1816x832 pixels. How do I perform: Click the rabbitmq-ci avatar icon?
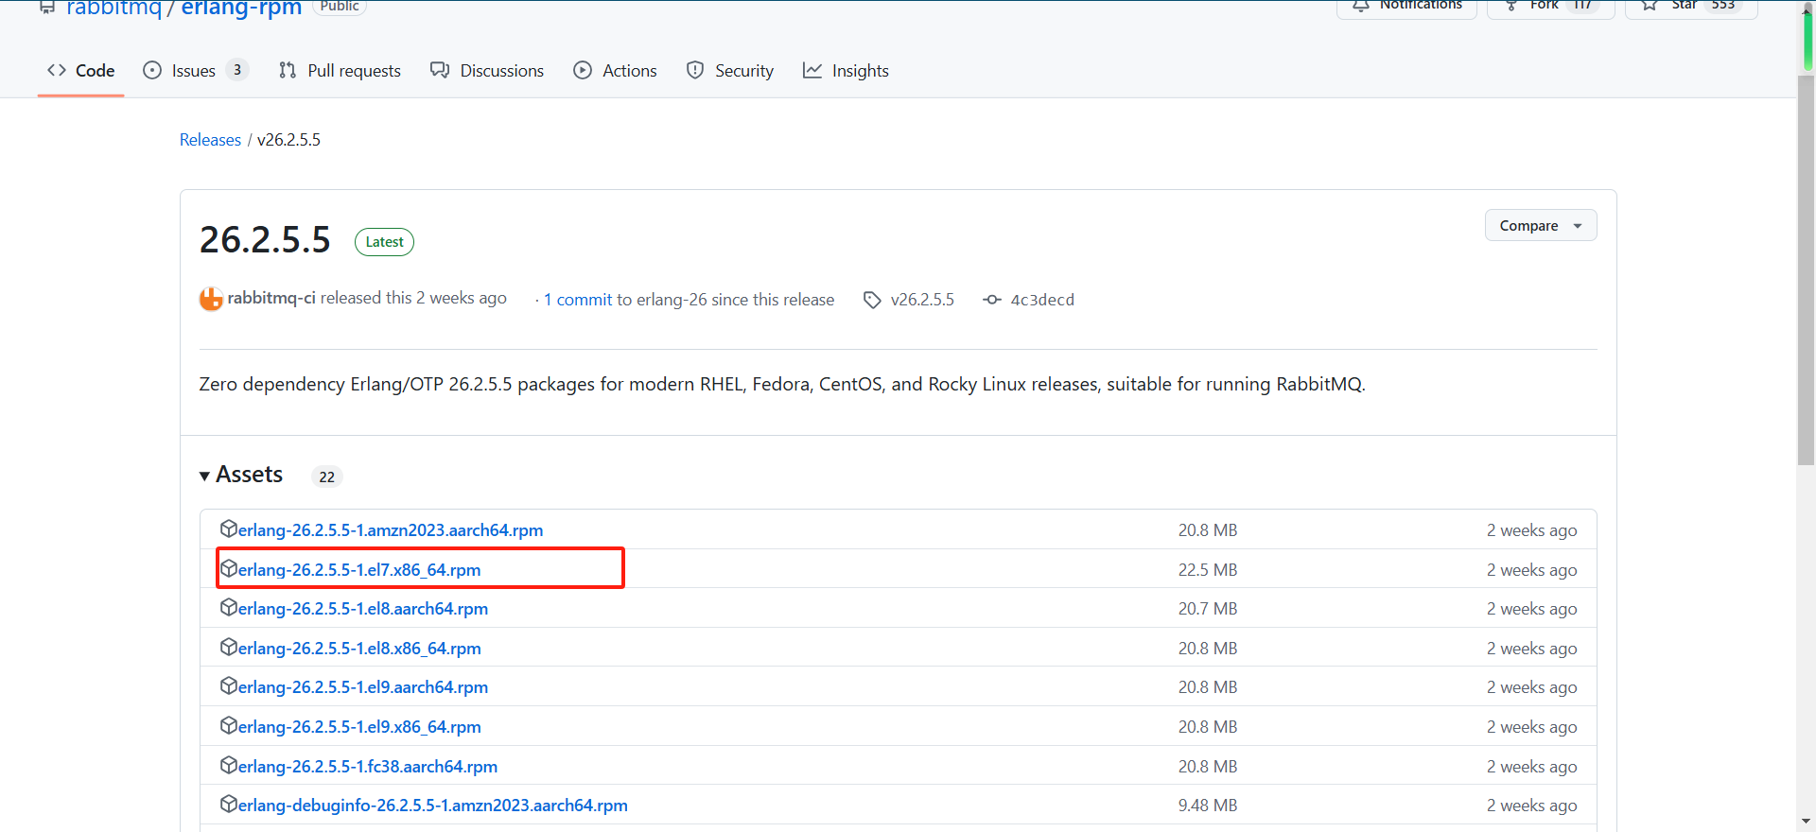(210, 299)
